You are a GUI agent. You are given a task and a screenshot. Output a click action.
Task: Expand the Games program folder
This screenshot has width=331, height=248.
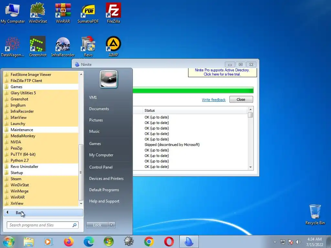click(41, 87)
